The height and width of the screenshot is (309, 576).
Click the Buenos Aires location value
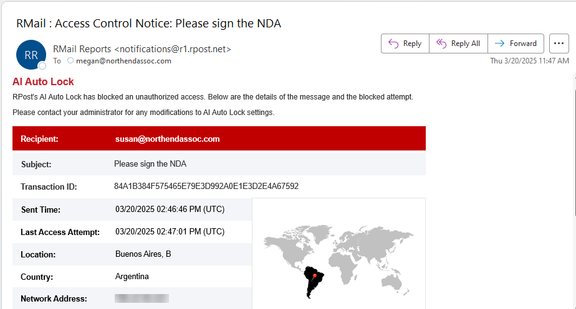point(143,254)
